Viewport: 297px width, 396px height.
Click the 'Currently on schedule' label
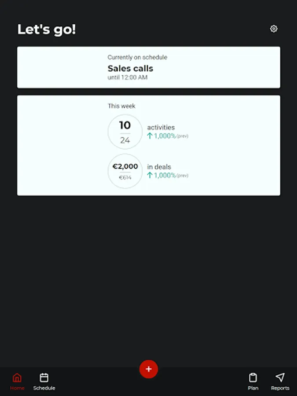137,57
